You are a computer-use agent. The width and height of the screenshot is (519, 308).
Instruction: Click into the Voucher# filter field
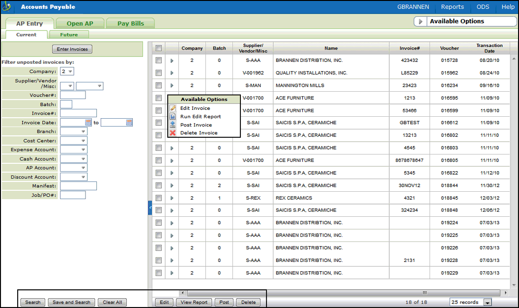click(x=73, y=95)
